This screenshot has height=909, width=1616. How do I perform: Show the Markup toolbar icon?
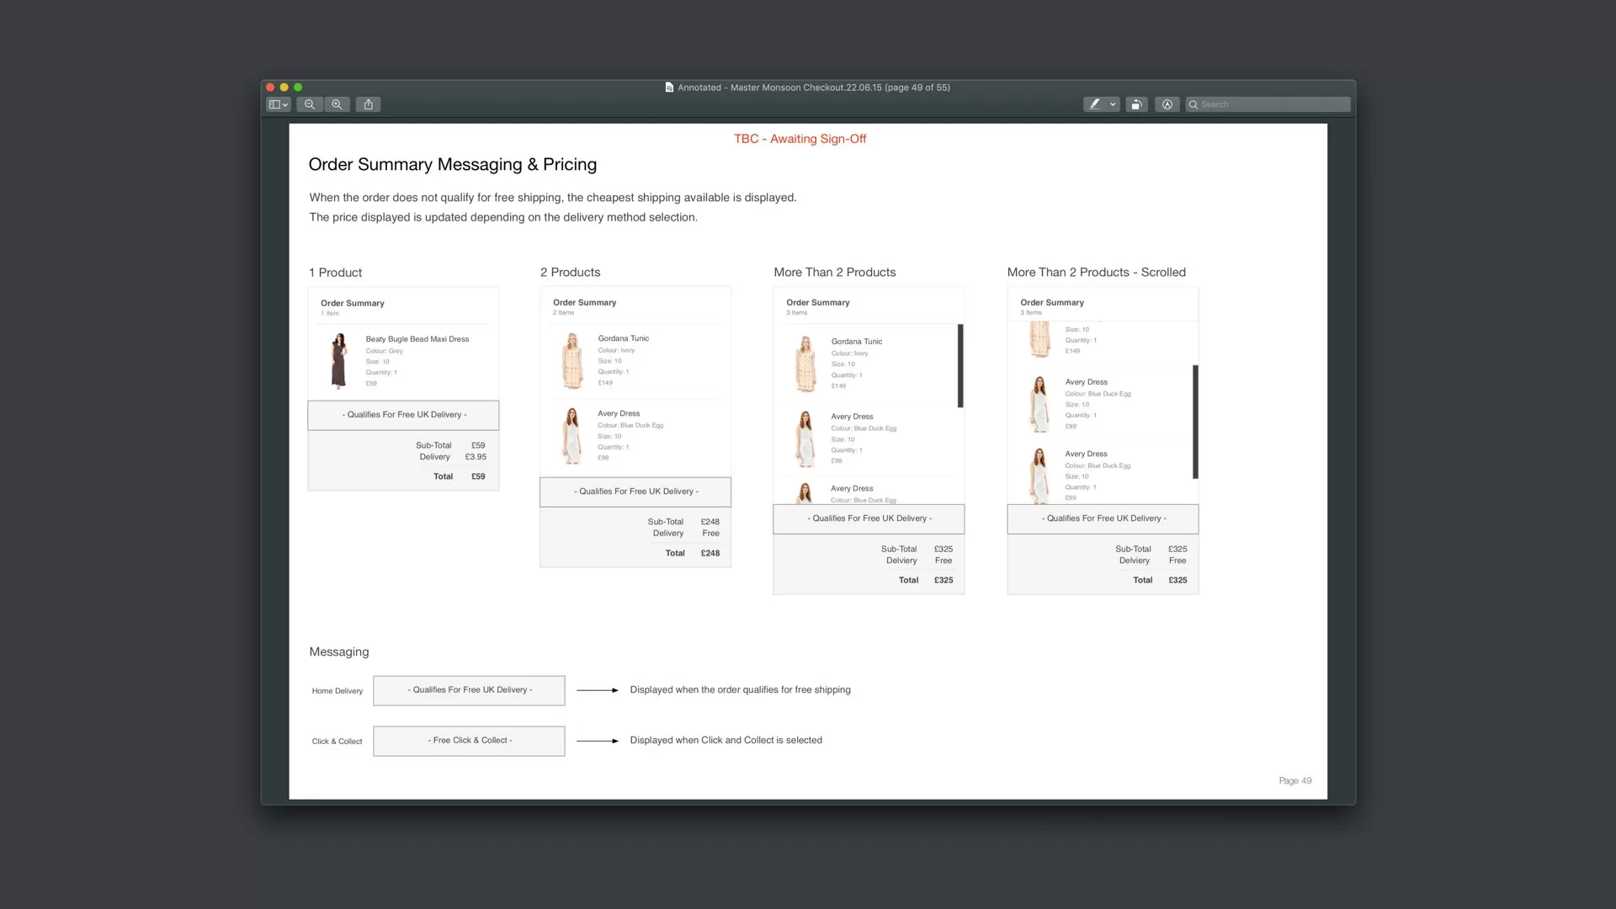tap(1167, 104)
